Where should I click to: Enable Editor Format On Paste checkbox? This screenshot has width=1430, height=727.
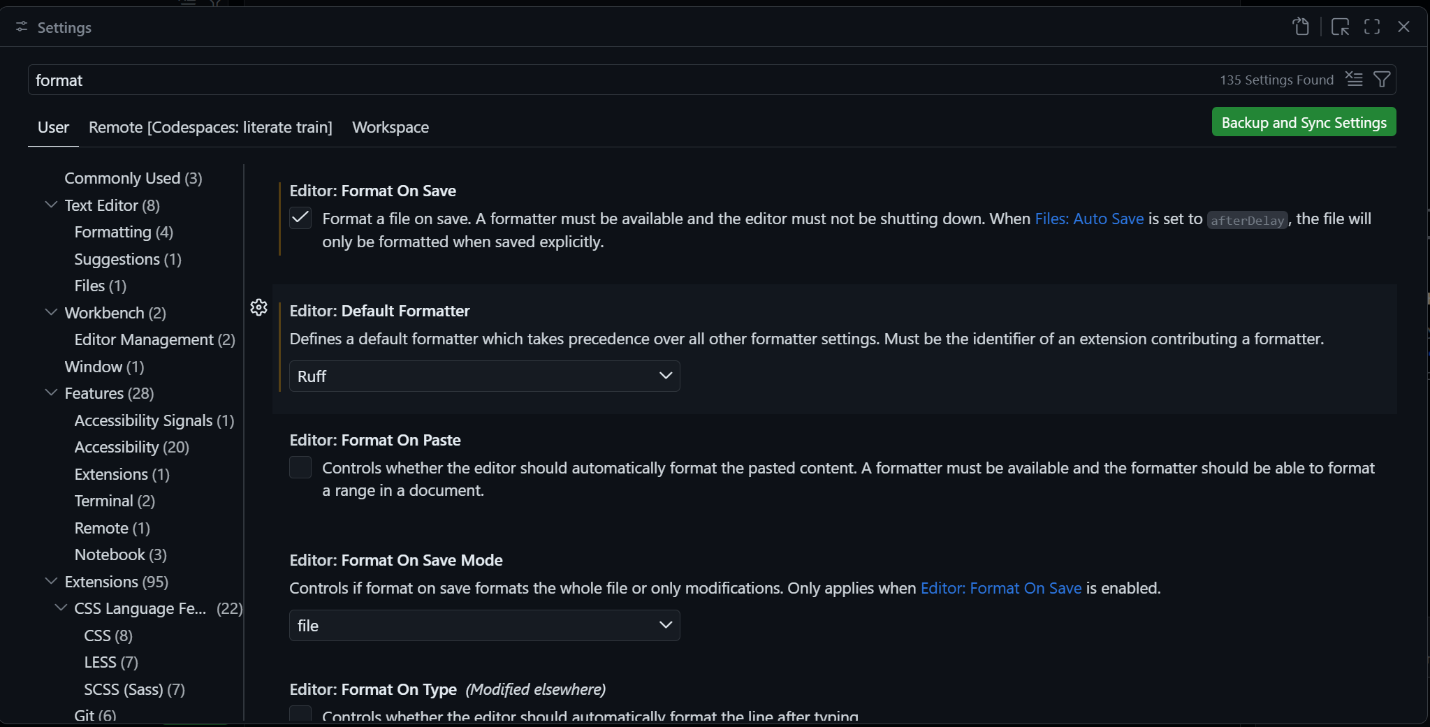(300, 467)
